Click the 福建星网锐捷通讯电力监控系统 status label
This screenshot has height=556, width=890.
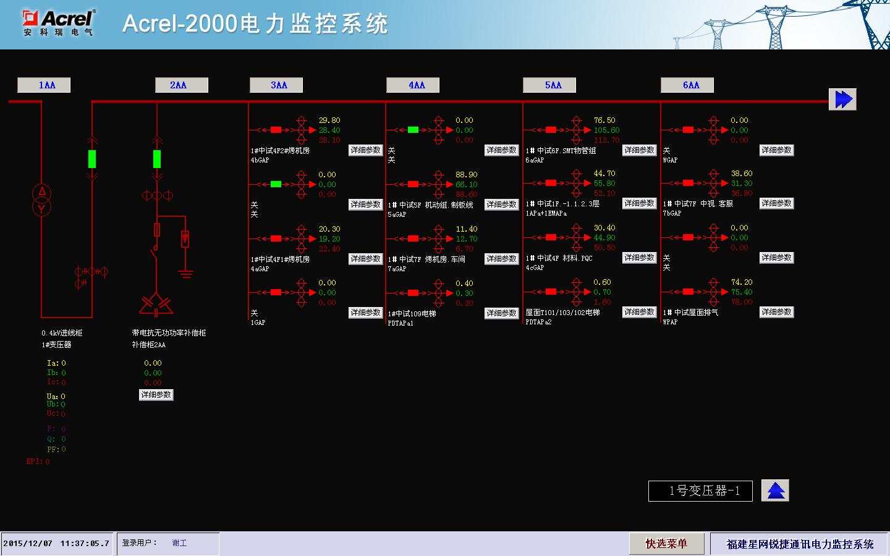(800, 544)
